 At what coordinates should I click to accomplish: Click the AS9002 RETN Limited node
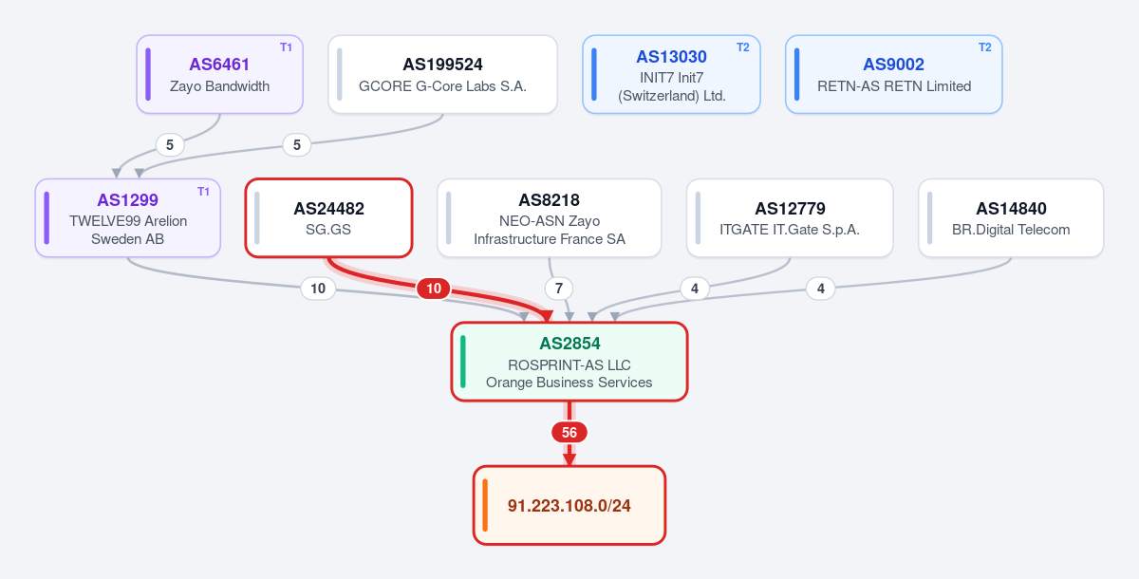pyautogui.click(x=894, y=74)
